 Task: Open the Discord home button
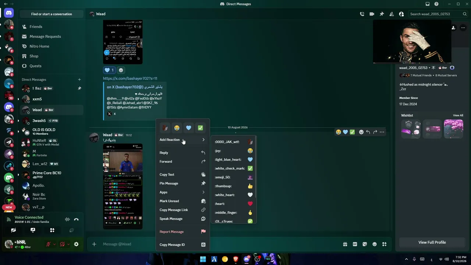(x=9, y=13)
